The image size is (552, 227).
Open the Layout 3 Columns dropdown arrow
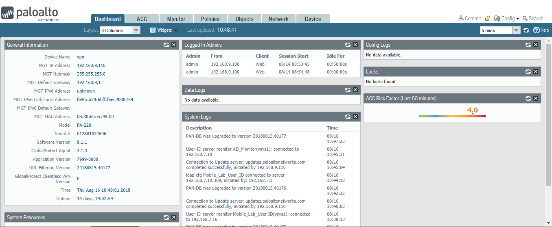(136, 30)
